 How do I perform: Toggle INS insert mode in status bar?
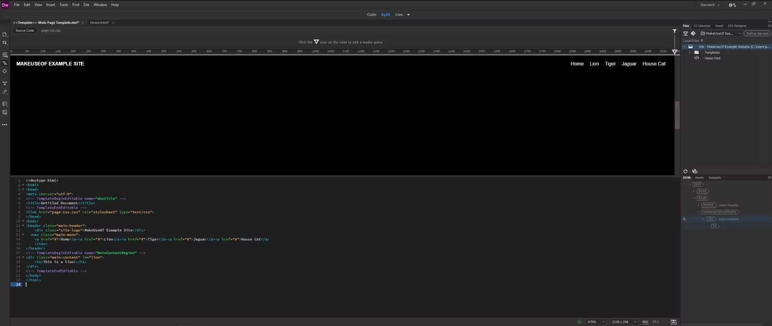pyautogui.click(x=645, y=322)
